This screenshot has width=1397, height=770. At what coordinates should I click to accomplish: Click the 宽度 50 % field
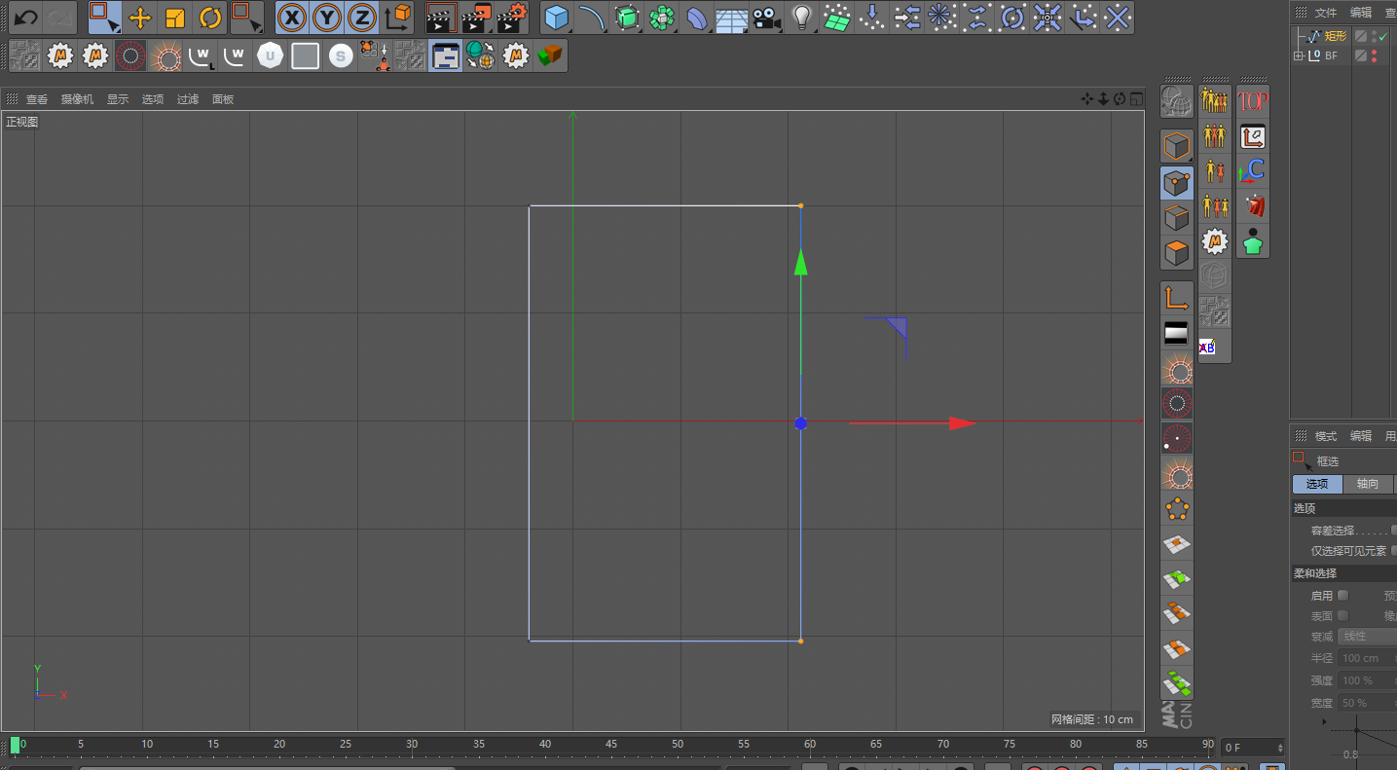[x=1367, y=703]
